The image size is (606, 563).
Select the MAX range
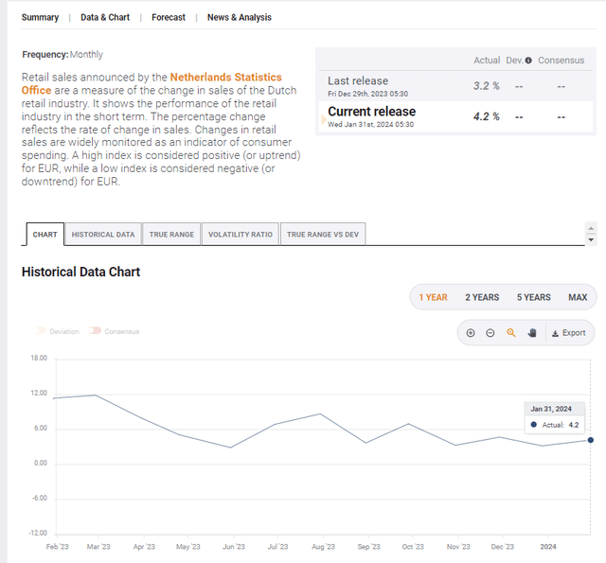point(578,297)
